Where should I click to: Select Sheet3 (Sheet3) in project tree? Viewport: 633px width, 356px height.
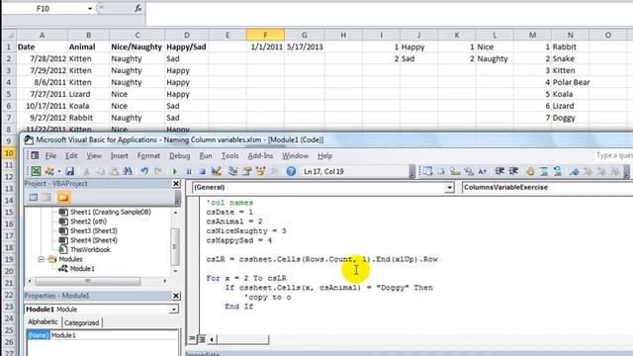[93, 230]
